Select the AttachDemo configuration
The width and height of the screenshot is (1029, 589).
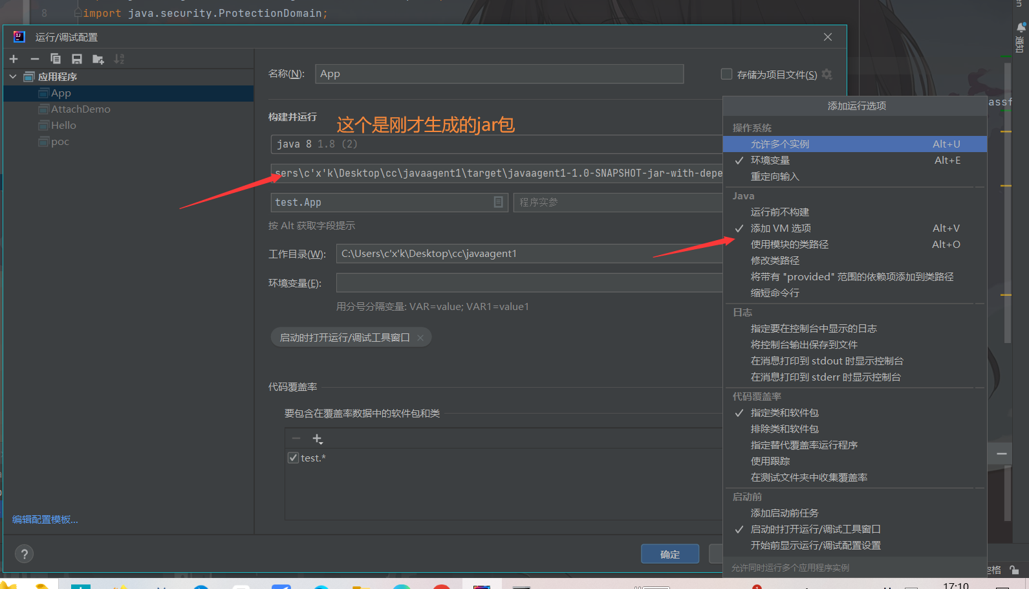click(128, 109)
